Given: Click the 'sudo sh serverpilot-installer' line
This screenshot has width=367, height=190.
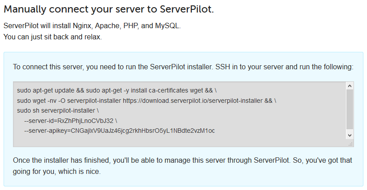Looking at the screenshot, I should coord(58,110).
